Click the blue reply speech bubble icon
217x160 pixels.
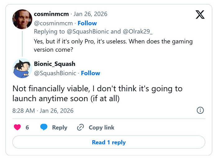point(44,128)
